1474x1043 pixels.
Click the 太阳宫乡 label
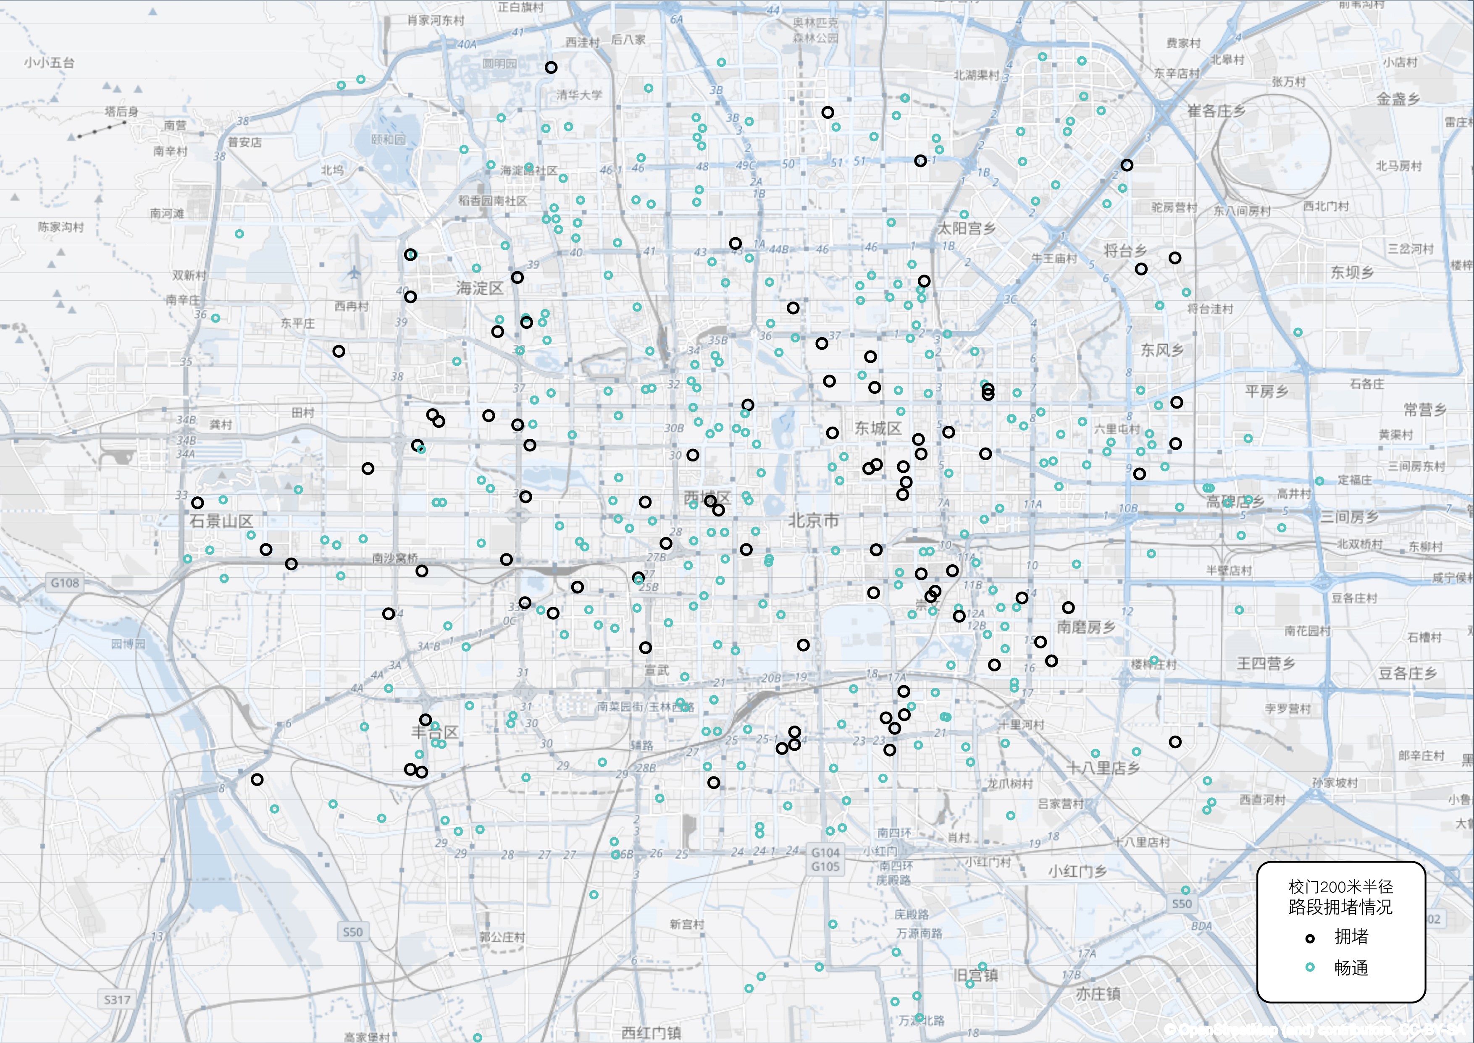pyautogui.click(x=967, y=229)
